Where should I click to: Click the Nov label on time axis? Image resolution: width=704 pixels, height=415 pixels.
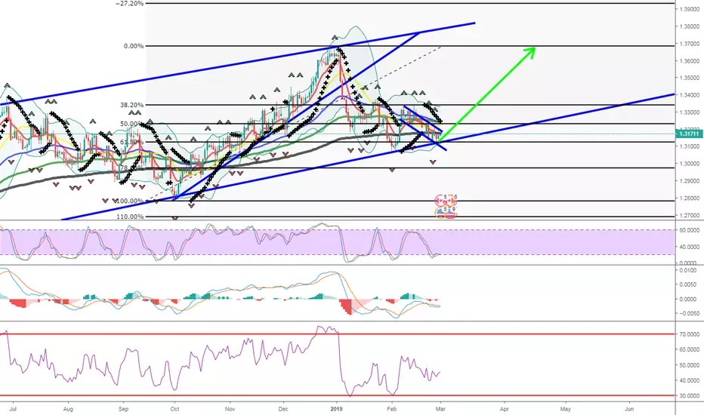[230, 409]
